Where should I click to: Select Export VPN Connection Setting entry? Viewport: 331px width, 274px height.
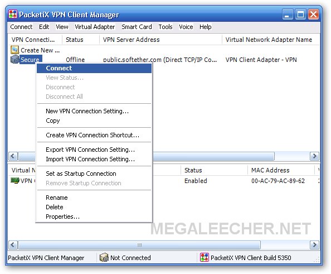(94, 150)
